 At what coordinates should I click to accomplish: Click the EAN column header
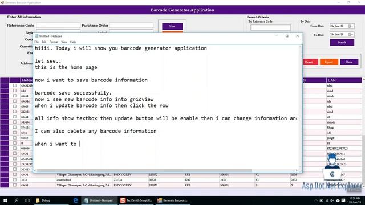tap(344, 80)
